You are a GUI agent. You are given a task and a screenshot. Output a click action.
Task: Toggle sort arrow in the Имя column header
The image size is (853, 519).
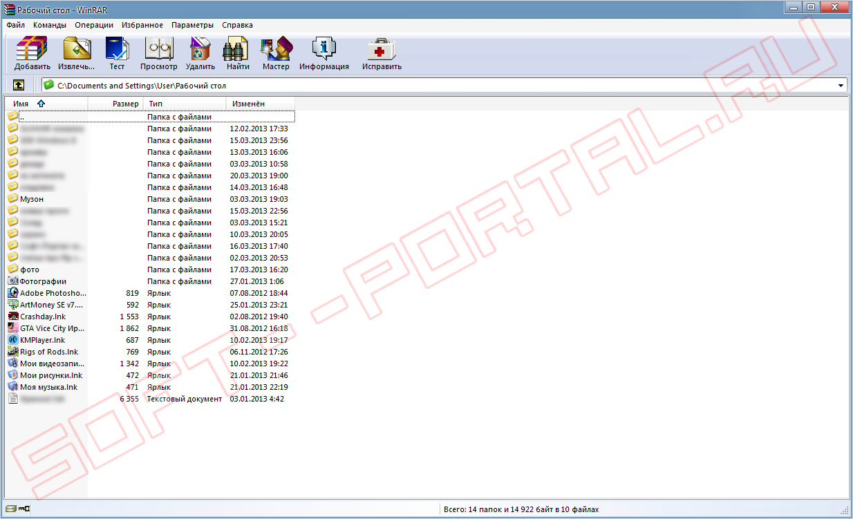[x=41, y=104]
